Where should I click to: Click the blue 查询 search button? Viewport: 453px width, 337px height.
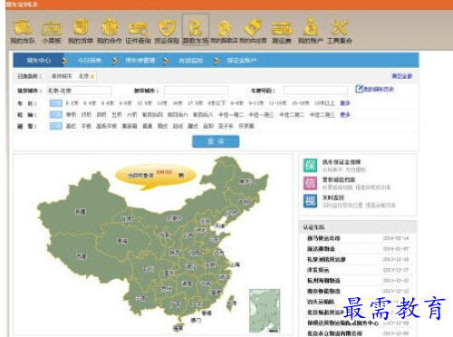click(216, 141)
